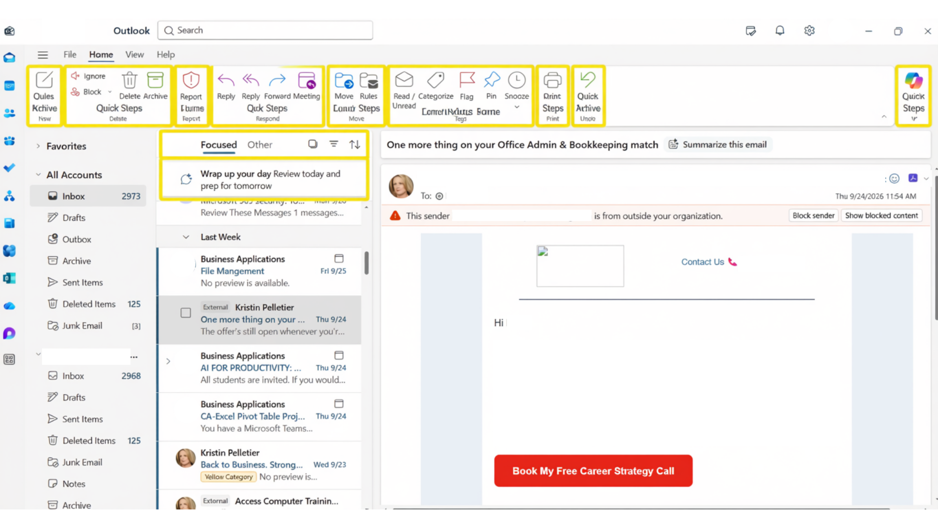Collapse the Last Week message group

coord(186,237)
